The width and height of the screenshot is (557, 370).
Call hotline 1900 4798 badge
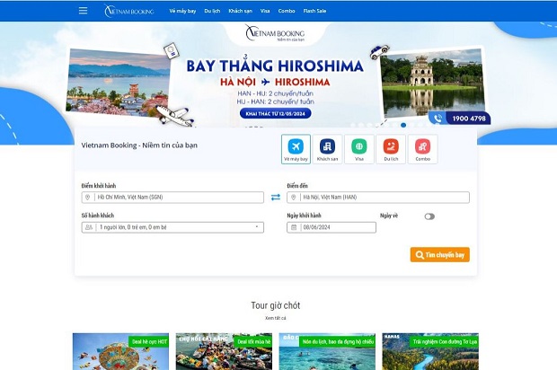click(x=460, y=119)
